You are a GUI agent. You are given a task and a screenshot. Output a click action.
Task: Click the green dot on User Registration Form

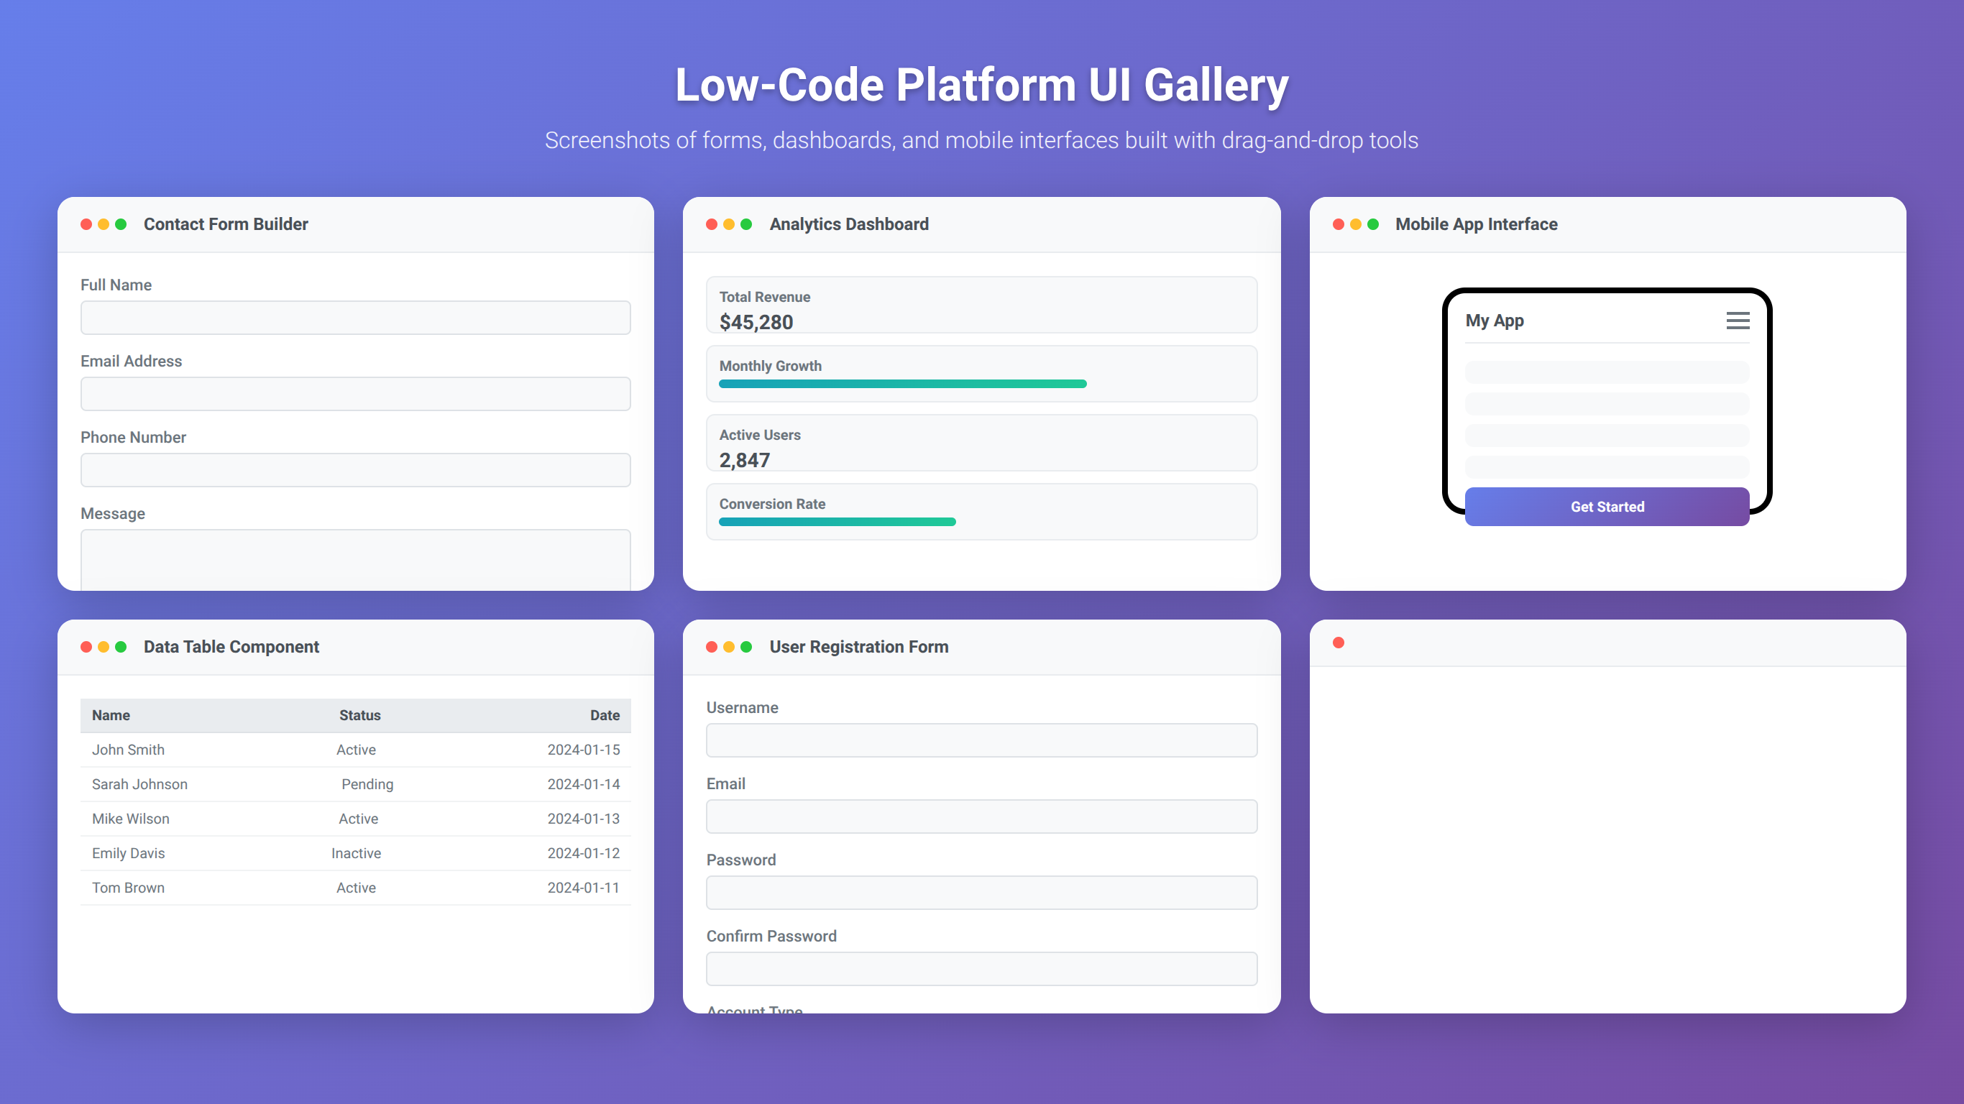(x=746, y=647)
